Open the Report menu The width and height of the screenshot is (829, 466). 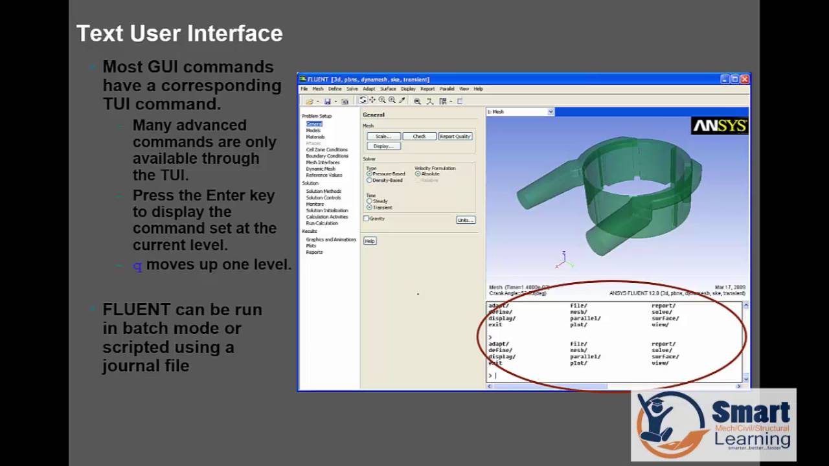pyautogui.click(x=427, y=89)
